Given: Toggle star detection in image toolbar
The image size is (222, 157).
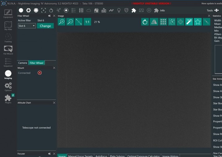Looking at the screenshot, I should 198,22.
